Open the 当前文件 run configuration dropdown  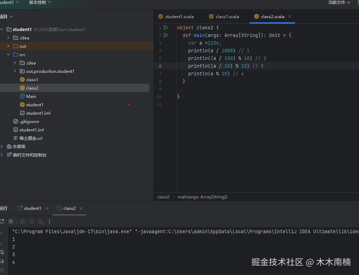point(338,2)
